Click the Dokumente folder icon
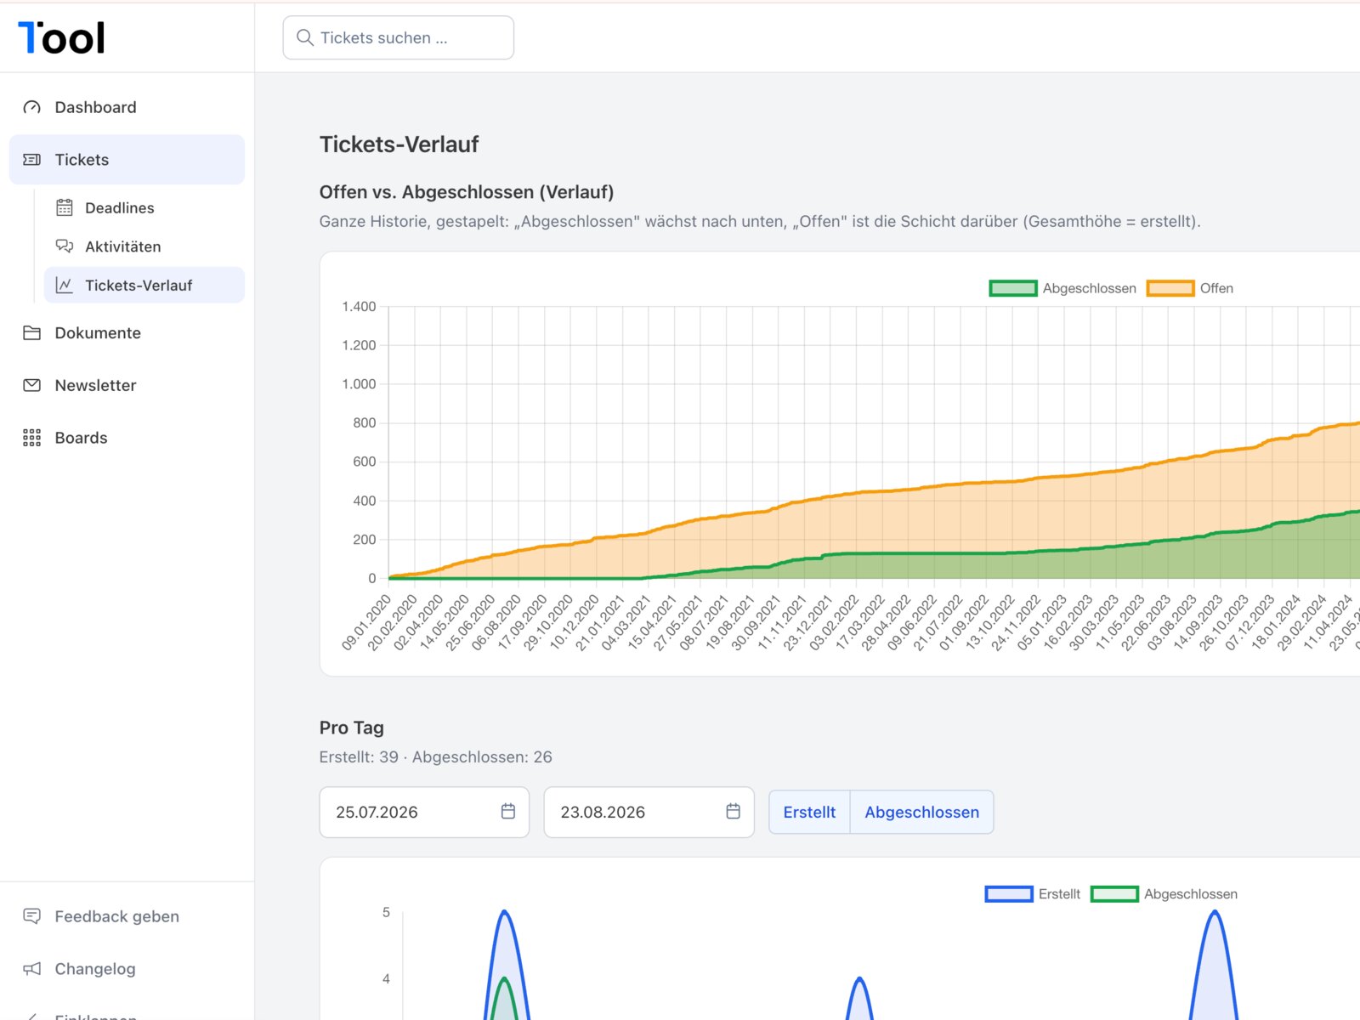Screen dimensions: 1360x1020 click(x=31, y=333)
